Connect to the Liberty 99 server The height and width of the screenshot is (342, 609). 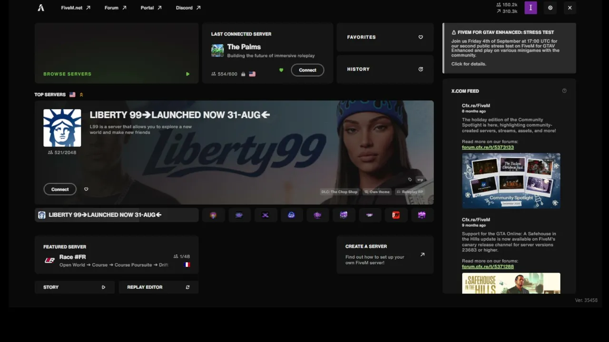[60, 189]
